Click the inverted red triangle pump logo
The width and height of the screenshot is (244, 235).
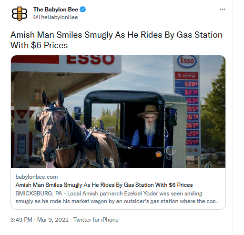22,114
